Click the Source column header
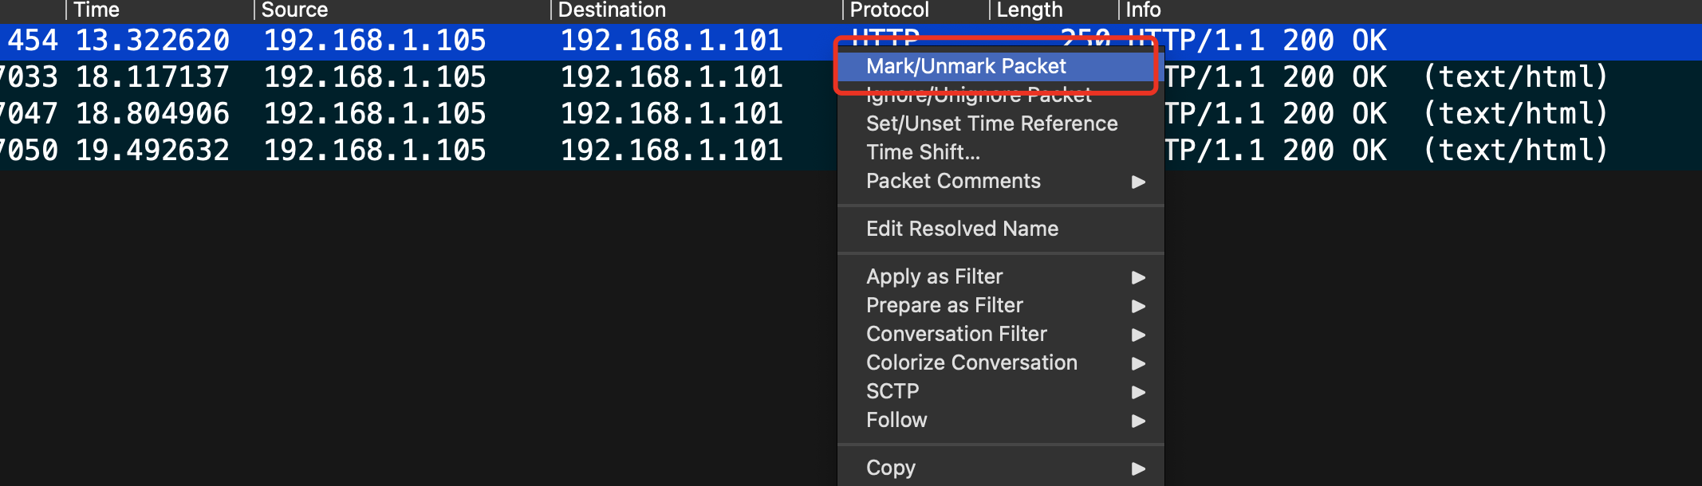This screenshot has width=1702, height=486. (x=294, y=10)
